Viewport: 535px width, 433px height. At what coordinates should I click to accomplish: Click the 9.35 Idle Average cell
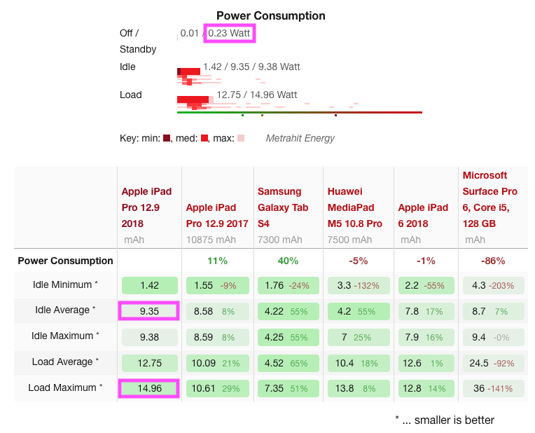[149, 311]
